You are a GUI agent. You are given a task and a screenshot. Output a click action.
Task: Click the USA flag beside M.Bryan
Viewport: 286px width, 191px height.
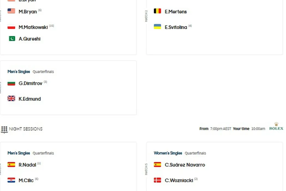pyautogui.click(x=11, y=11)
